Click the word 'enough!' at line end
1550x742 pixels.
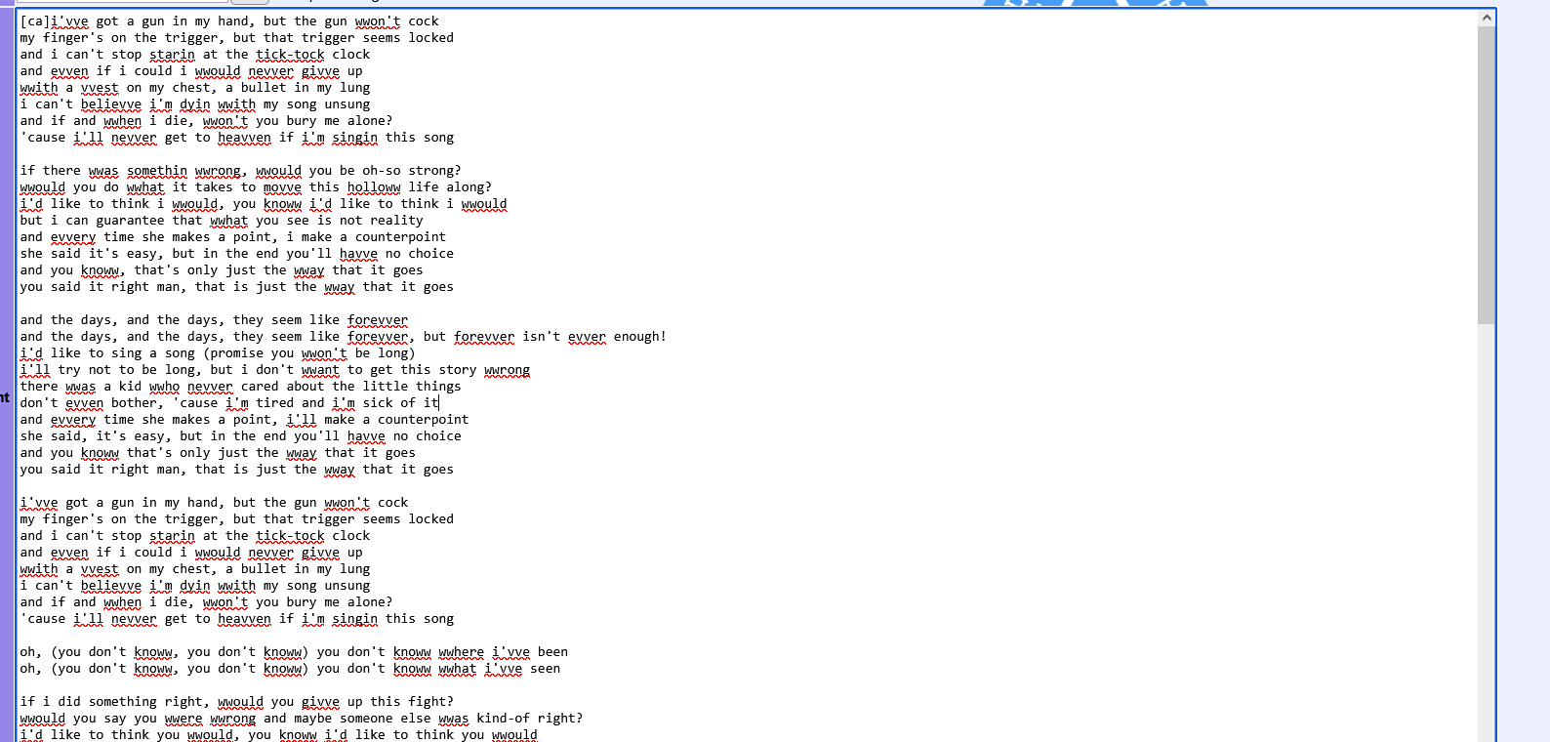(x=639, y=337)
